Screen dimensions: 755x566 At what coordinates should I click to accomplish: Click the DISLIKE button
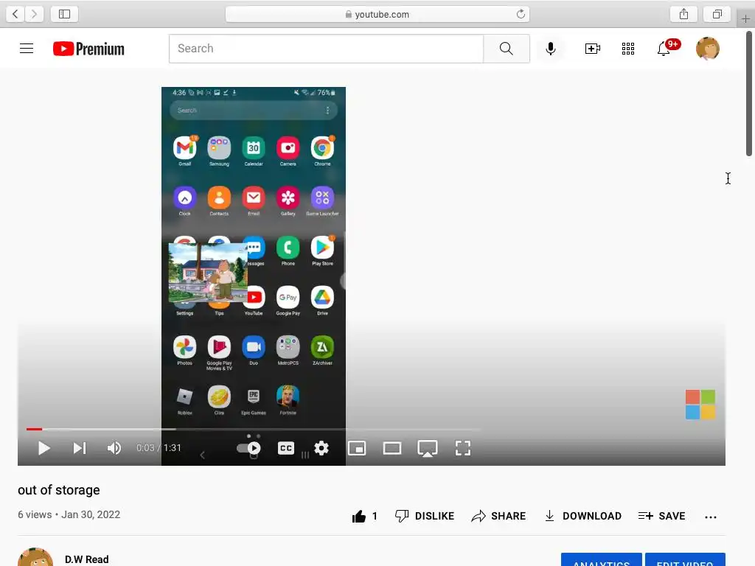click(424, 516)
